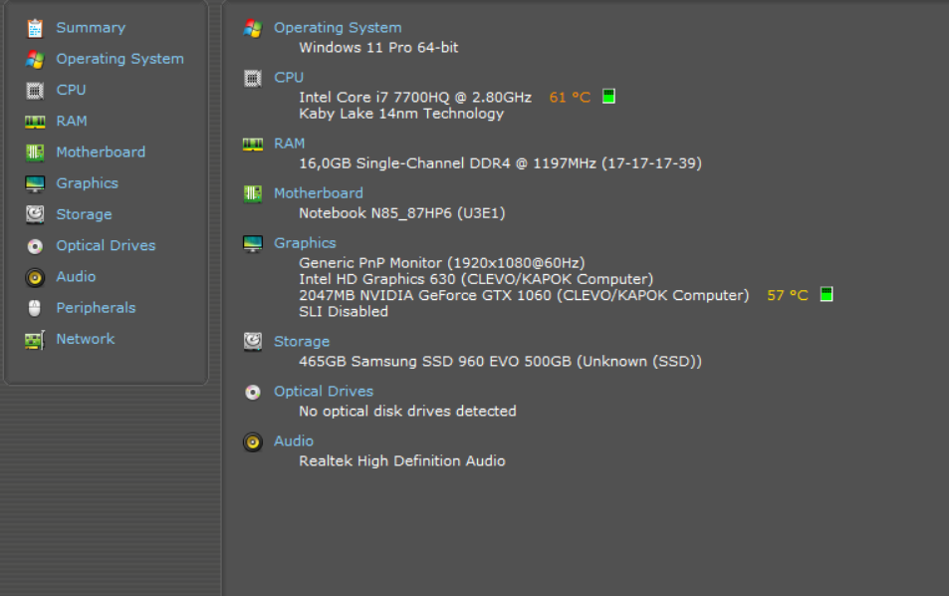Select Audio in the sidebar
The image size is (949, 596).
pyautogui.click(x=76, y=277)
